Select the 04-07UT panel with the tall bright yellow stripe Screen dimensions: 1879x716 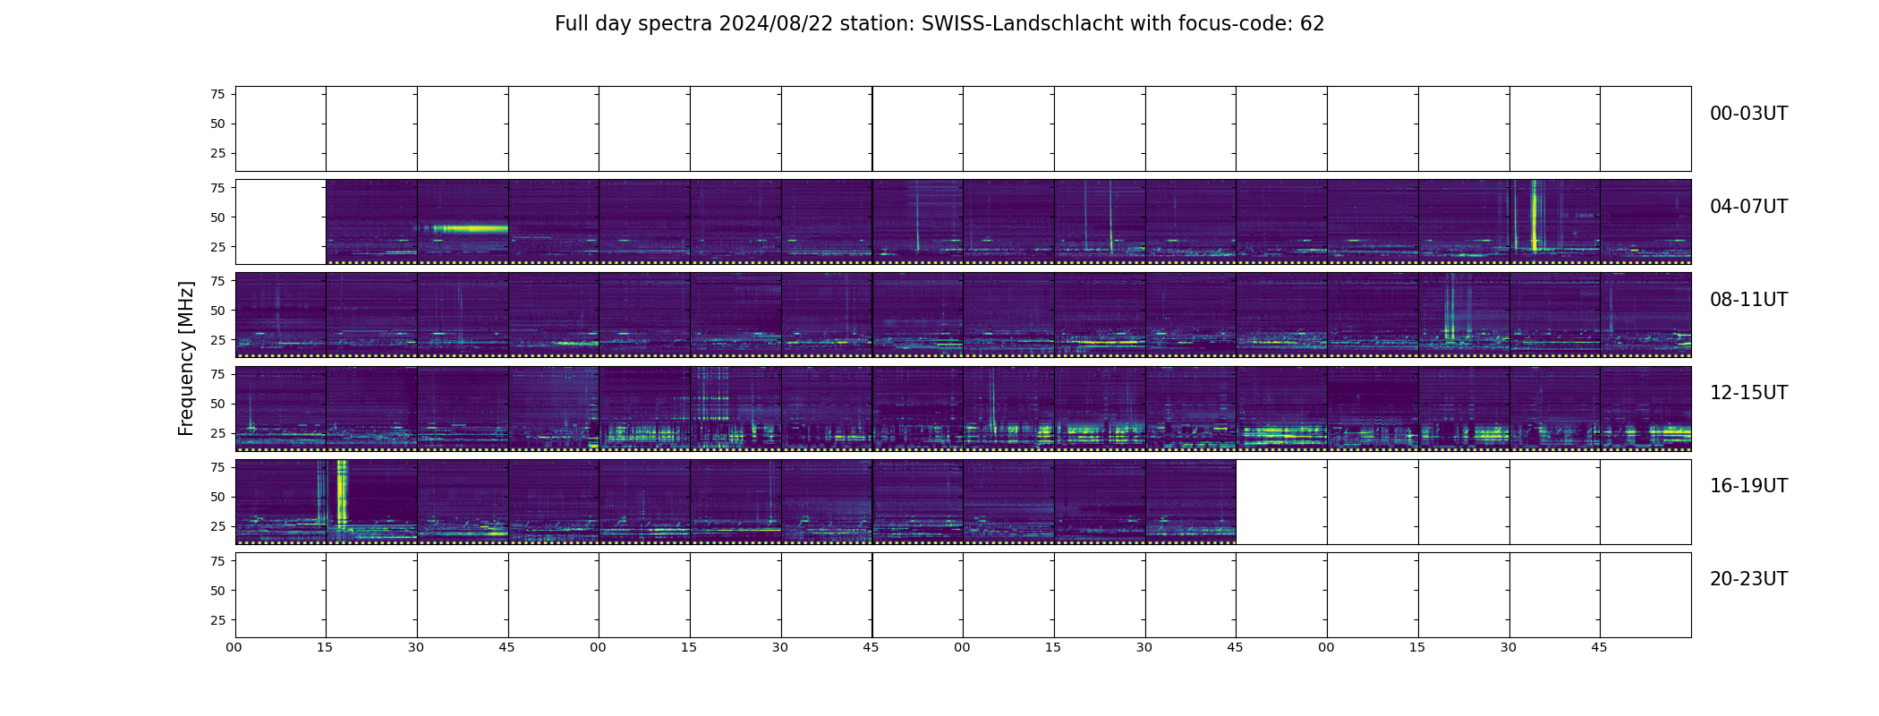1554,222
